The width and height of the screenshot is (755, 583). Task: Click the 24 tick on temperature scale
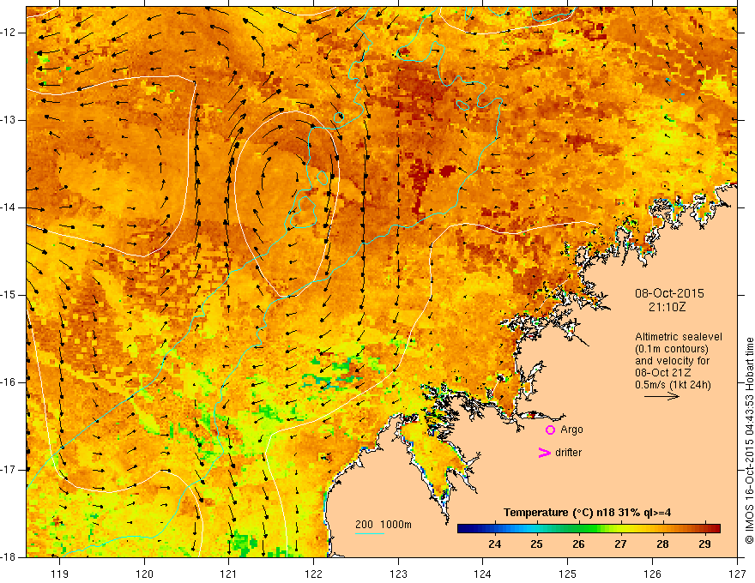[x=494, y=544]
